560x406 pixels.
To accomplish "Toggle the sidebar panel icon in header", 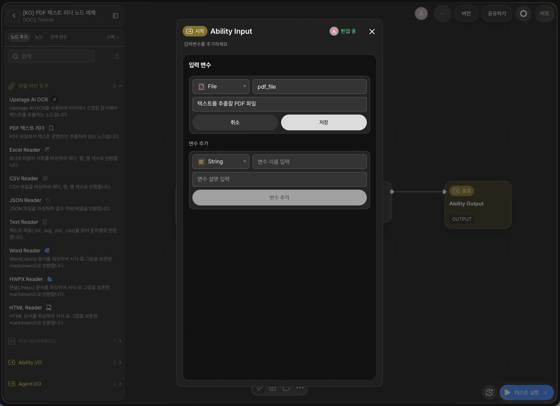I will pos(115,16).
